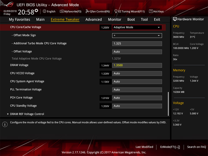Go to the Exit tab

tap(157, 20)
